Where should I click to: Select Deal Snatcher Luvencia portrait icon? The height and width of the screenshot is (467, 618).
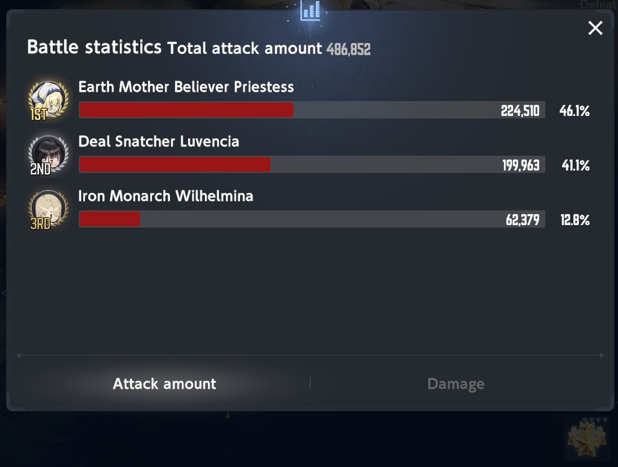coord(48,155)
